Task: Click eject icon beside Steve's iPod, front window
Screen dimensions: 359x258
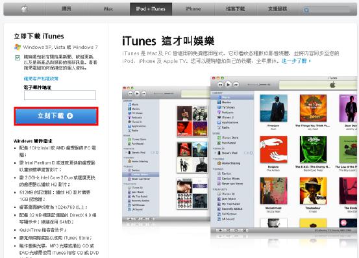Action: (251, 153)
